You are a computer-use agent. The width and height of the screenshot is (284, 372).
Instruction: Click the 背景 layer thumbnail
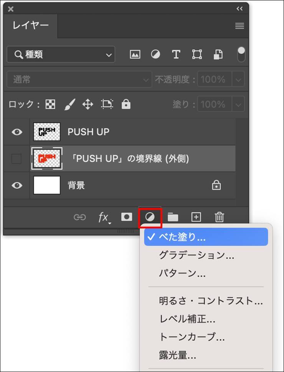click(x=47, y=185)
